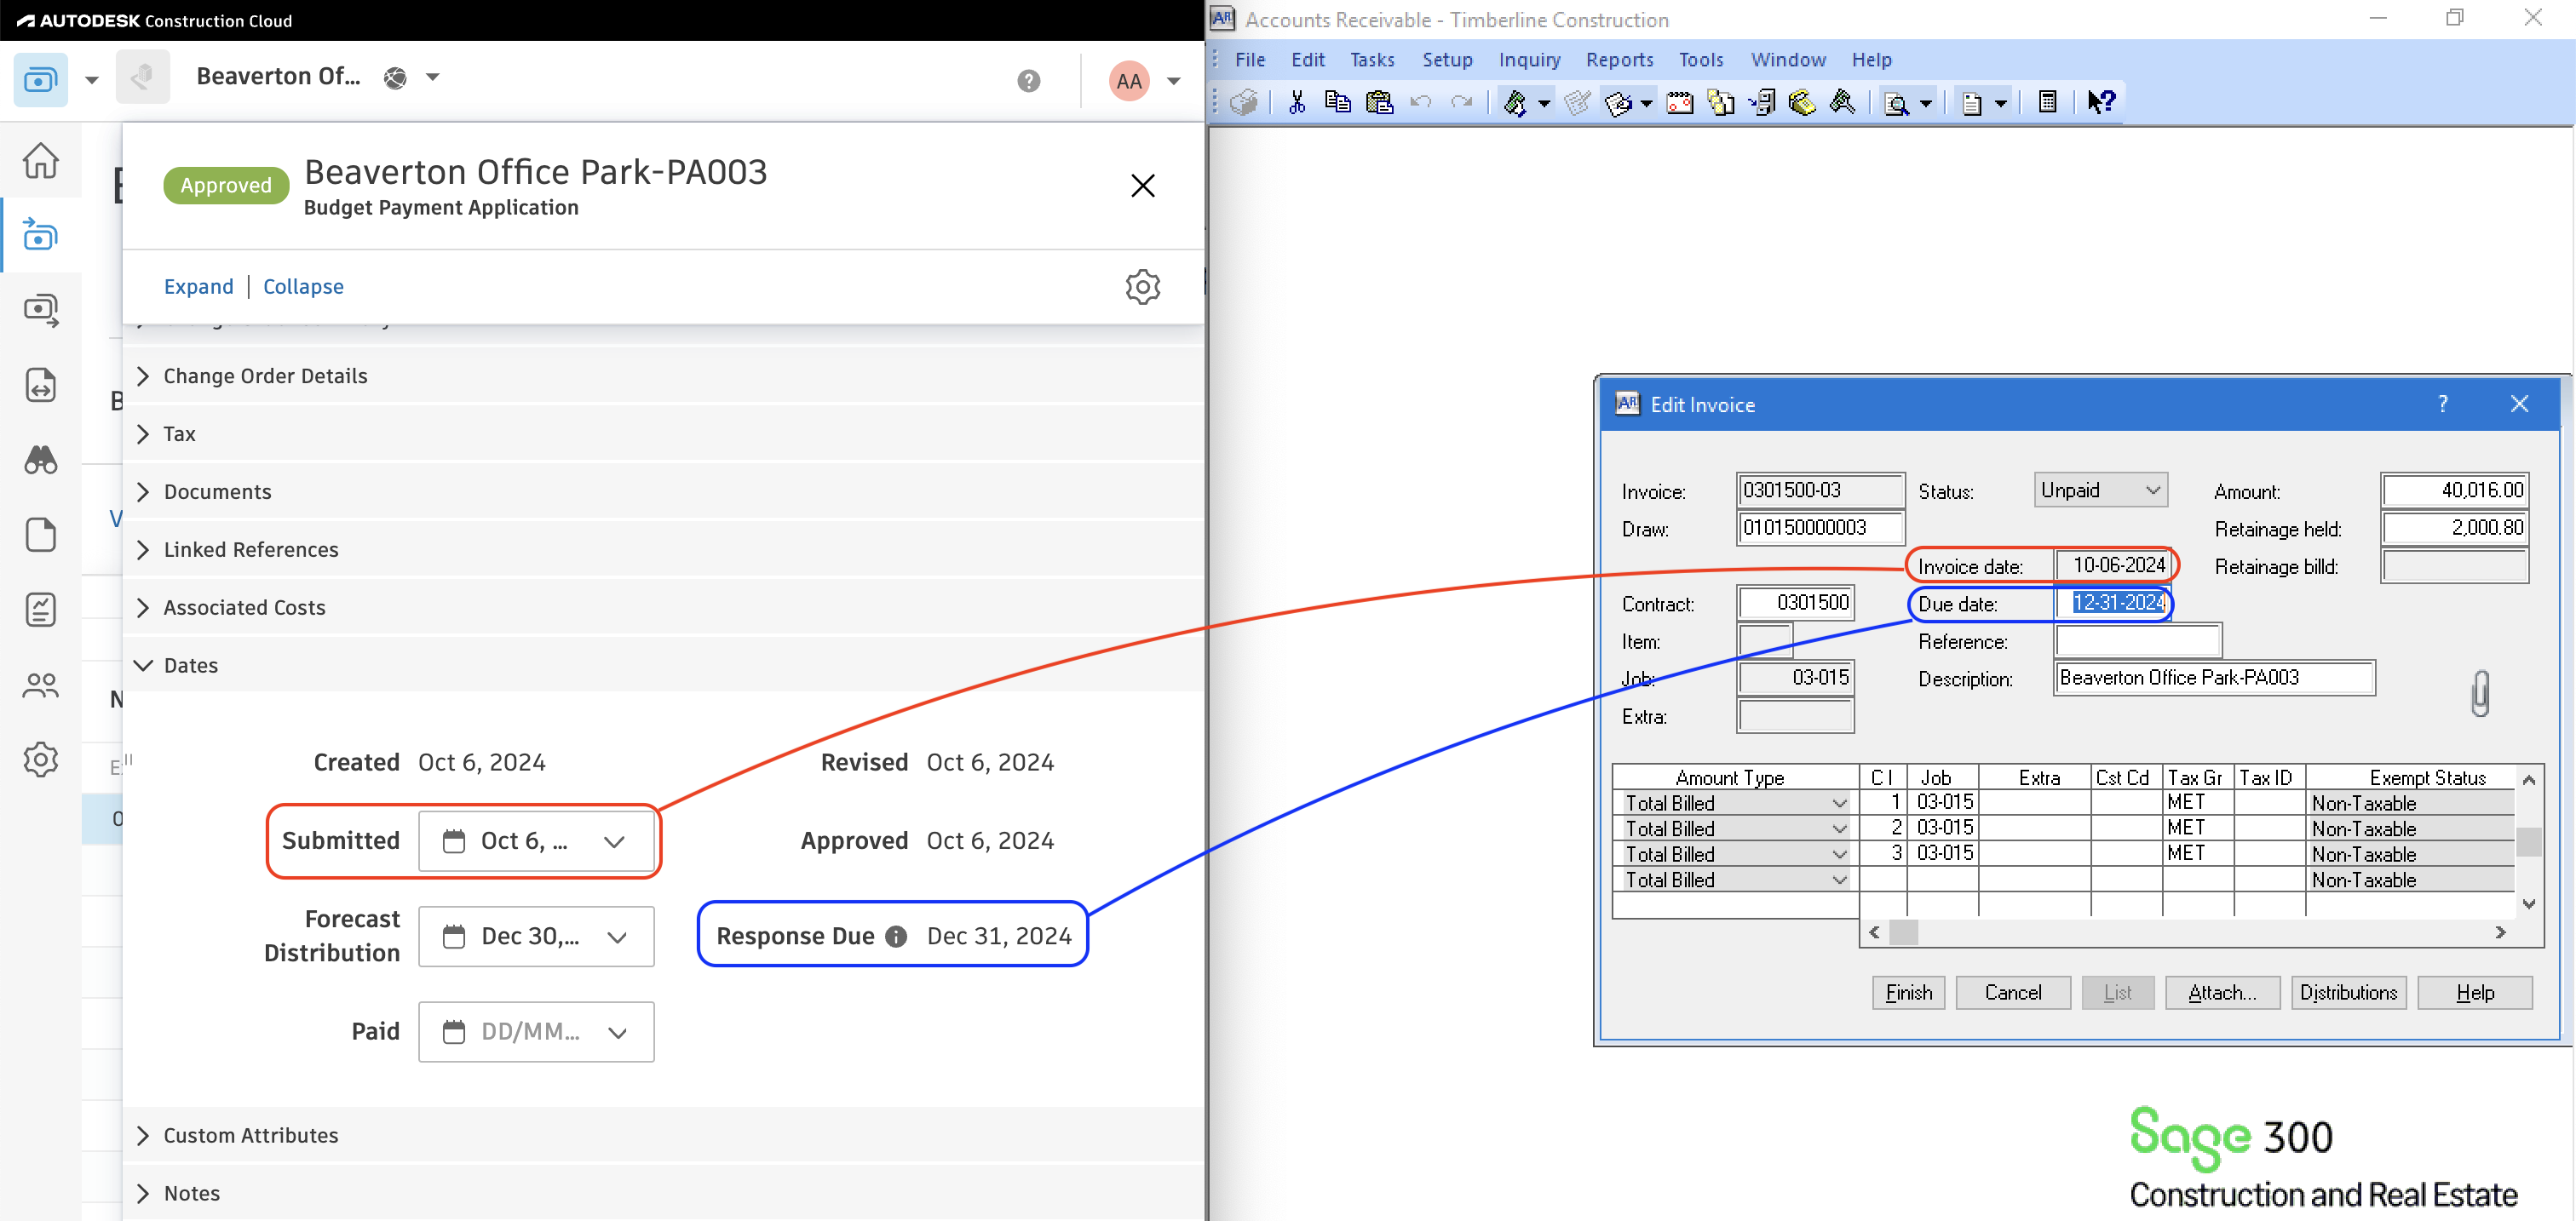Viewport: 2576px width, 1221px height.
Task: Open the Change Order sidebar icon
Action: (x=40, y=385)
